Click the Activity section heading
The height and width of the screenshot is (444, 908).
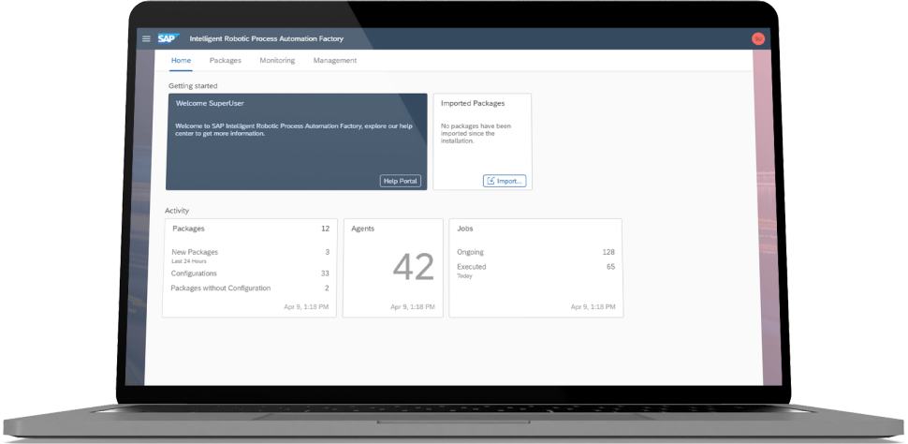click(x=177, y=211)
